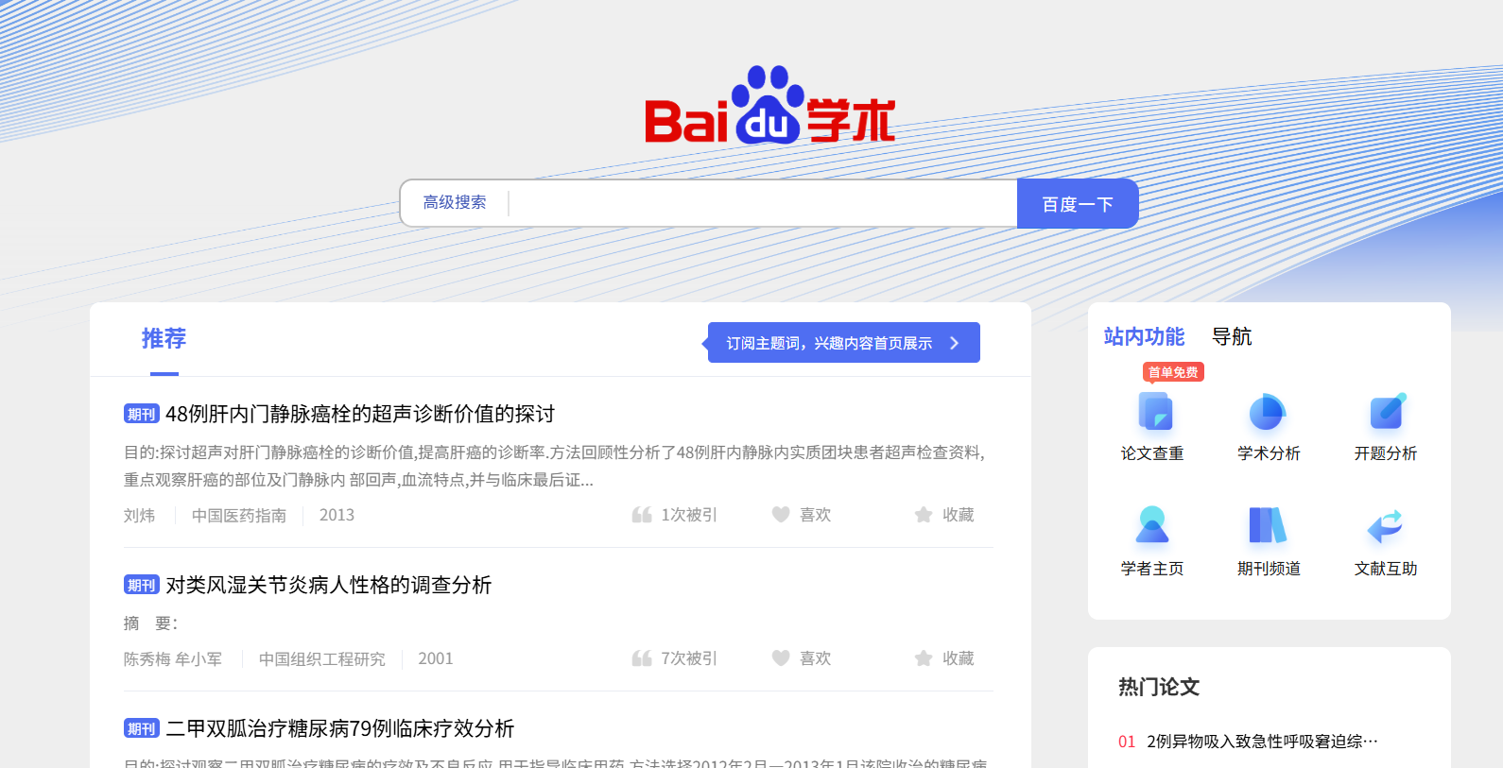Image resolution: width=1503 pixels, height=768 pixels.
Task: Click rank number 01 in hot papers
Action: pyautogui.click(x=1127, y=742)
